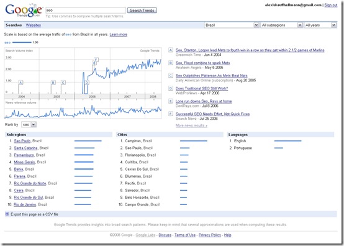The height and width of the screenshot is (246, 344).
Task: Open Pernambuco subregion link
Action: (x=24, y=155)
